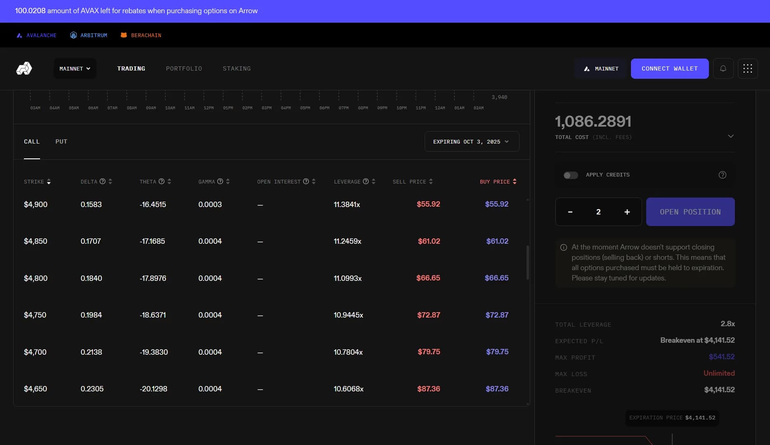Sort by Buy Price arrows

coord(515,181)
